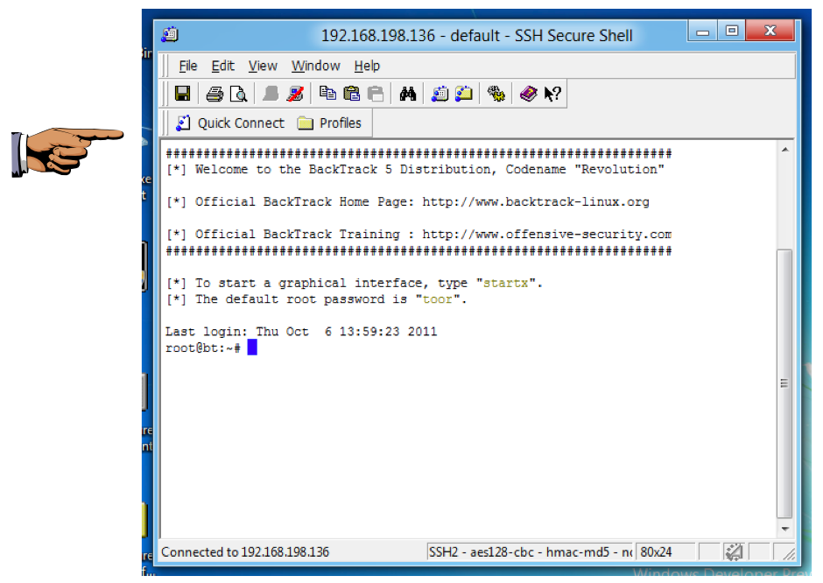The image size is (823, 583).
Task: Close the SSH Secure Shell window
Action: [x=770, y=31]
